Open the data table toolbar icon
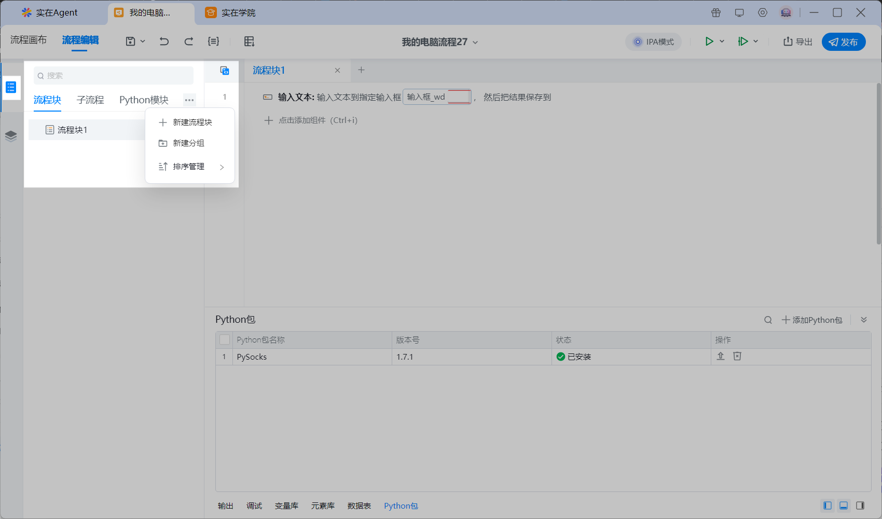This screenshot has height=519, width=882. coord(249,42)
